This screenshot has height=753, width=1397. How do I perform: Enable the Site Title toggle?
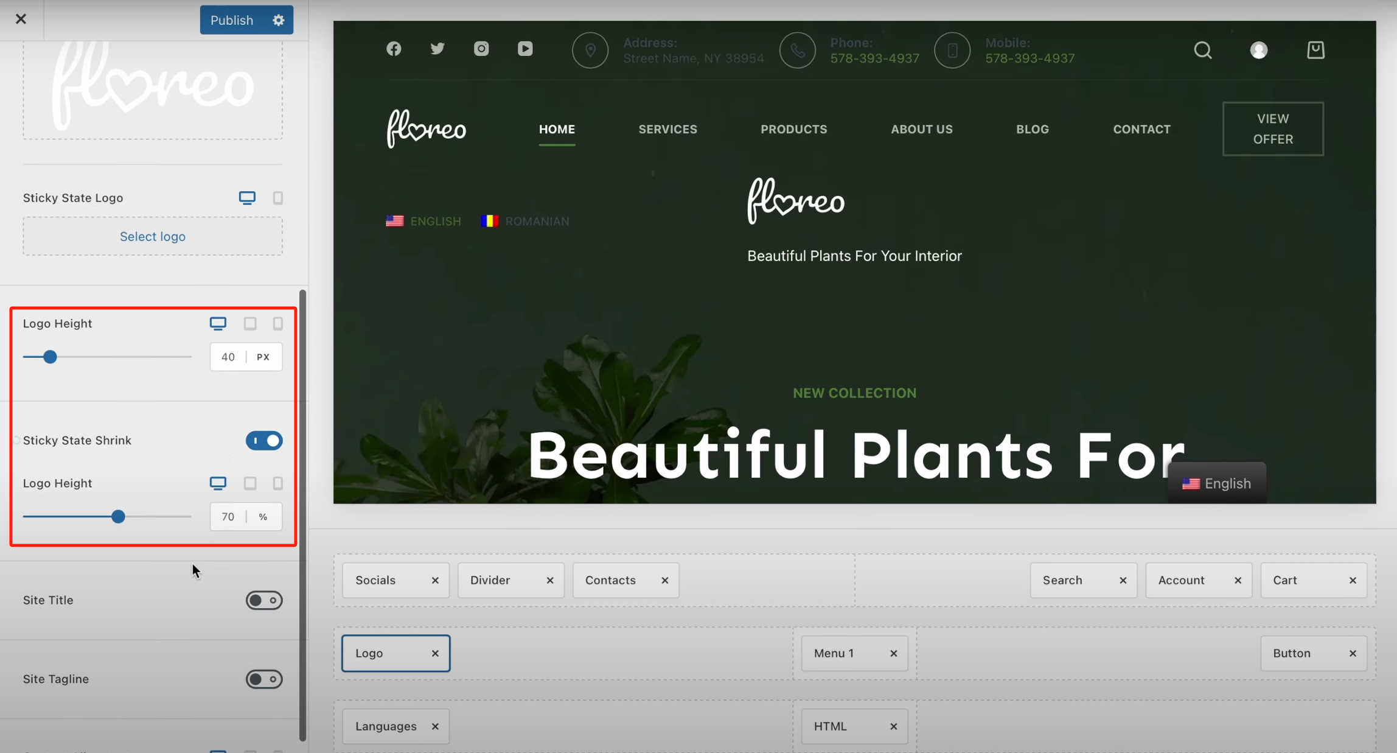pyautogui.click(x=264, y=600)
